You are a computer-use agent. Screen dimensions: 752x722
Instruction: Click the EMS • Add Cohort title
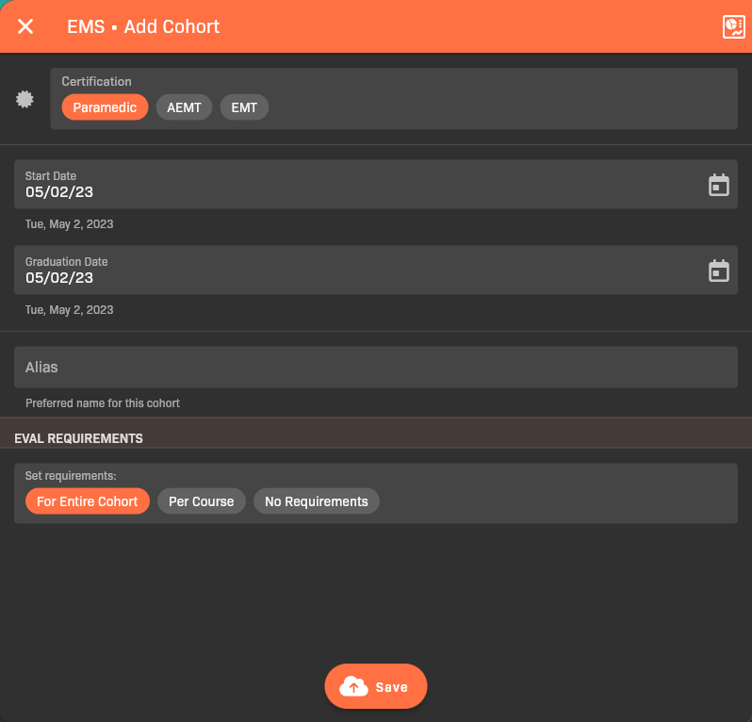tap(143, 26)
